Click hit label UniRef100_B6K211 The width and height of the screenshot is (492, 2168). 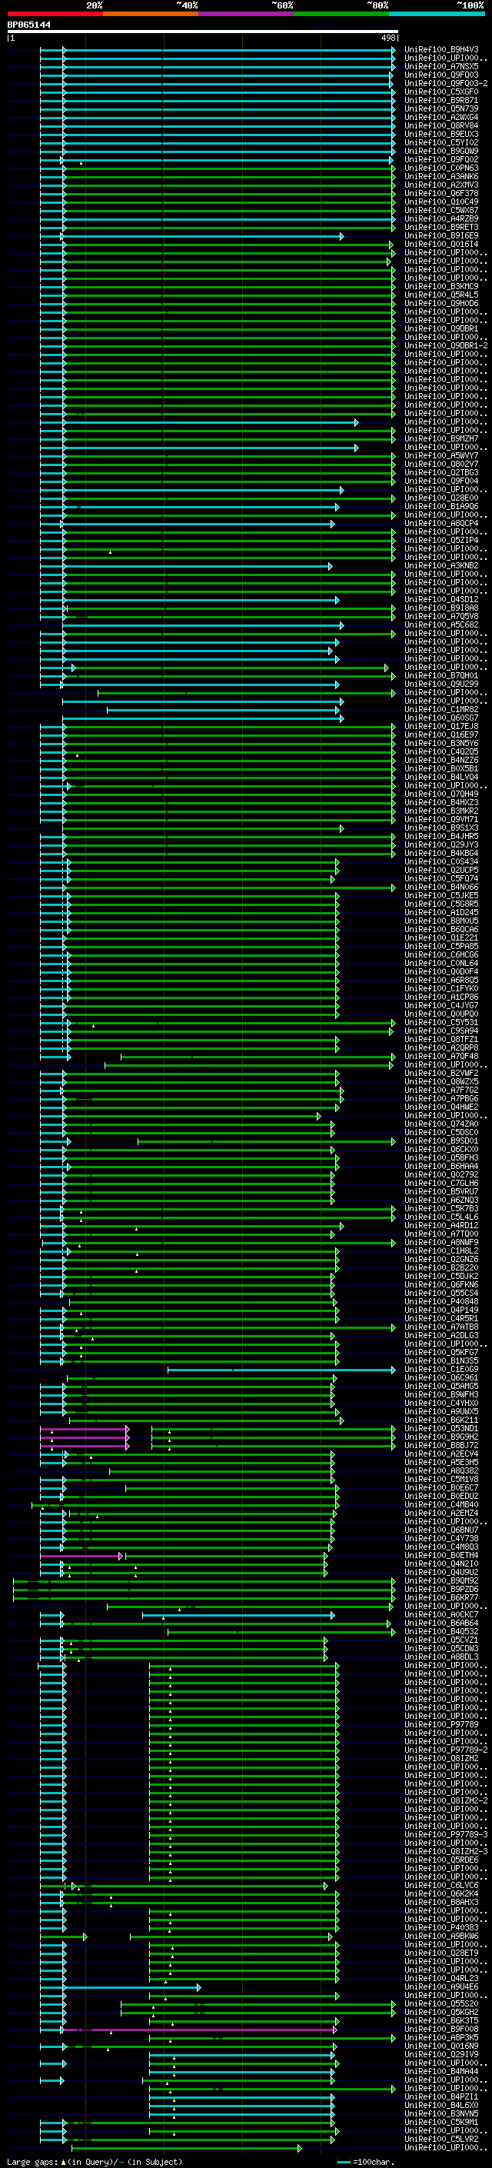[x=441, y=1420]
